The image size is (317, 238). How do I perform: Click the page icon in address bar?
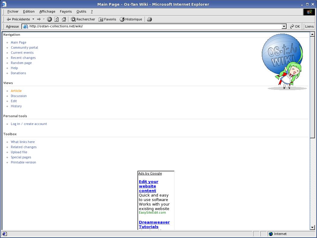tap(25, 26)
